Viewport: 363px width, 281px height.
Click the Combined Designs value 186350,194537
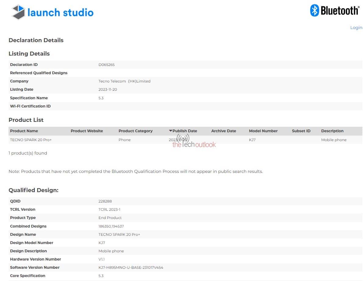(111, 226)
